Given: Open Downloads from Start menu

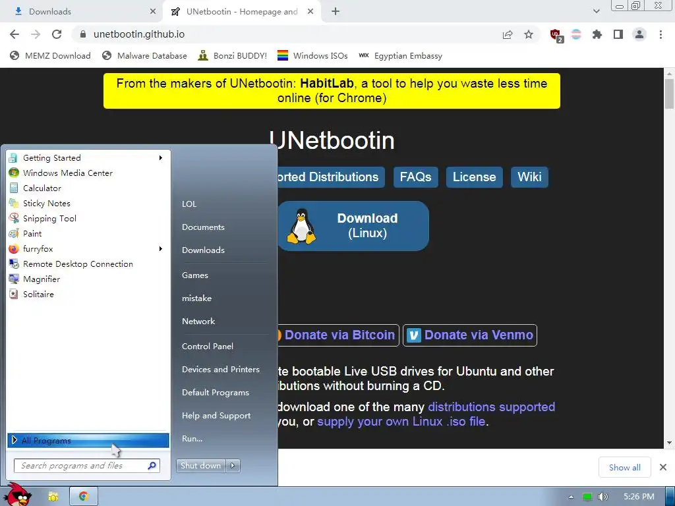Looking at the screenshot, I should (203, 250).
